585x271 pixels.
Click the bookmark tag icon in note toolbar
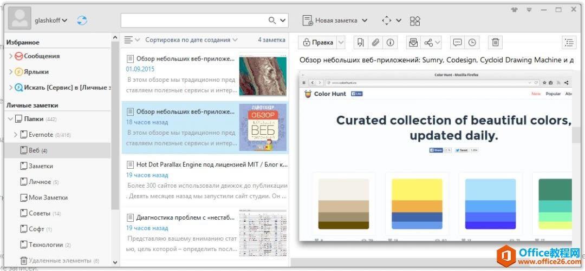360,43
